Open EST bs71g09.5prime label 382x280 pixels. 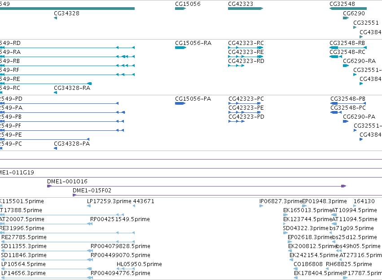351,228
